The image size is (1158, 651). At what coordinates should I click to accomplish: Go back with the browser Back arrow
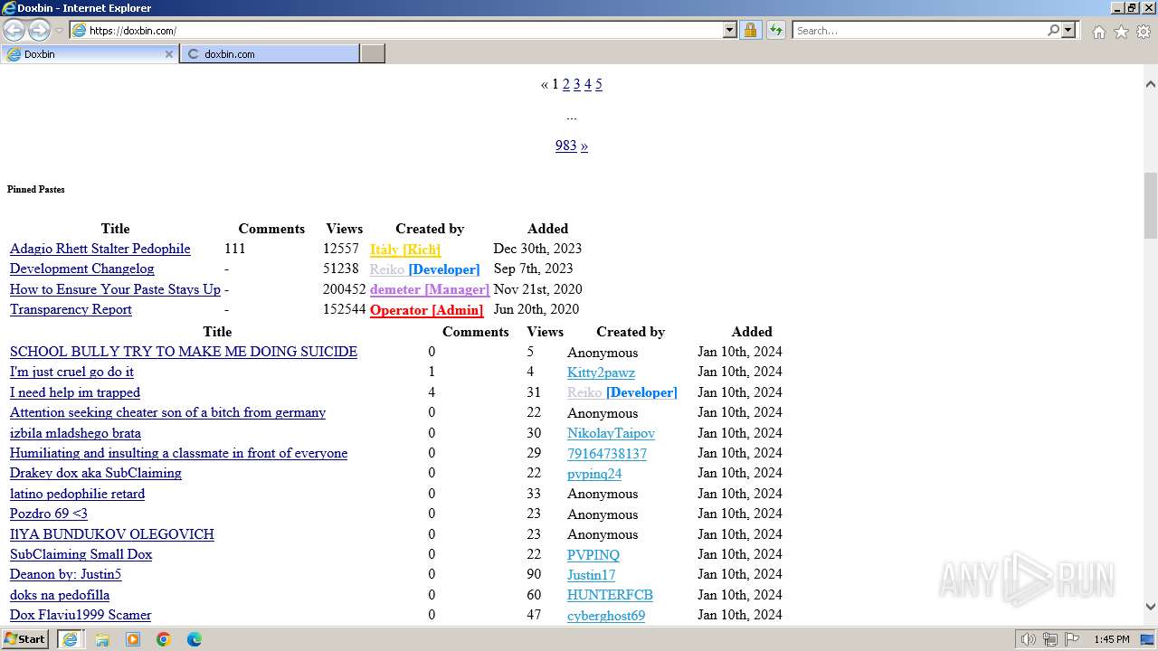14,30
